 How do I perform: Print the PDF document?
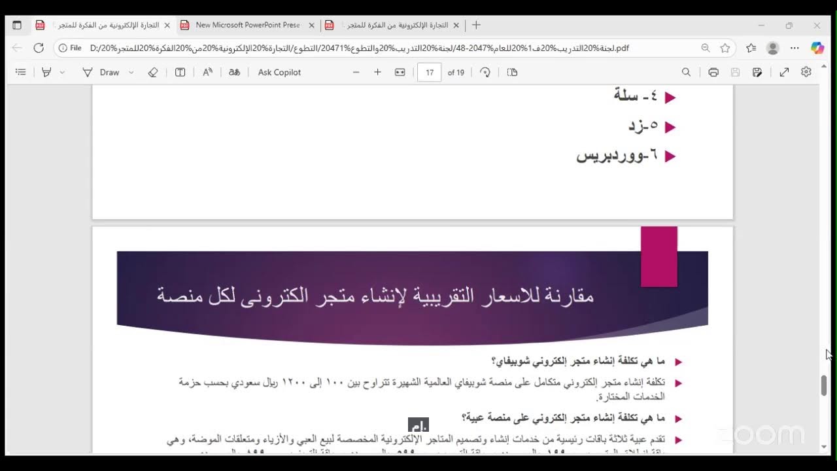pos(713,72)
